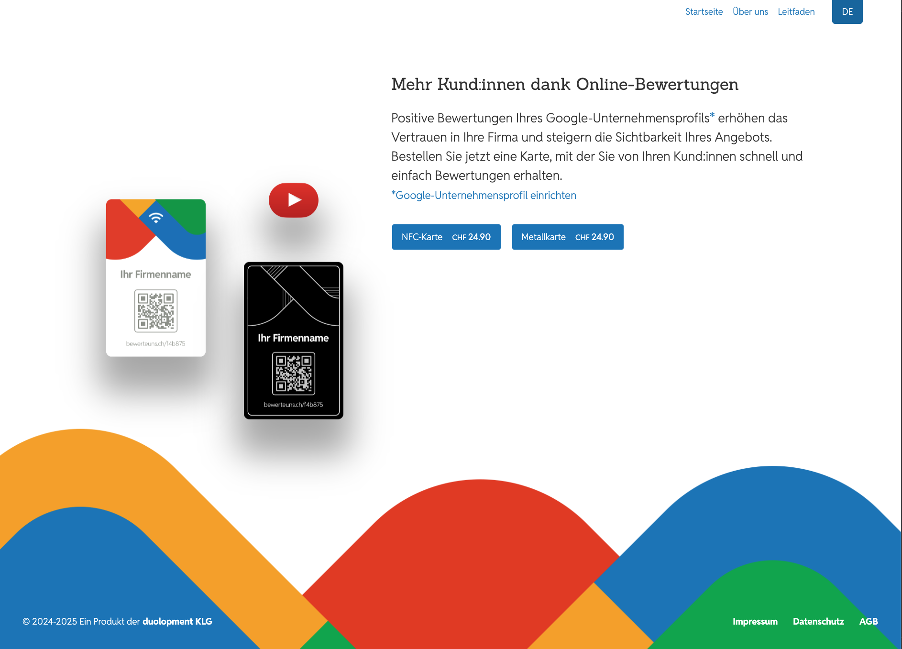The width and height of the screenshot is (902, 649).
Task: Open the Google-Unternehmensprofil einrichten link
Action: click(484, 195)
